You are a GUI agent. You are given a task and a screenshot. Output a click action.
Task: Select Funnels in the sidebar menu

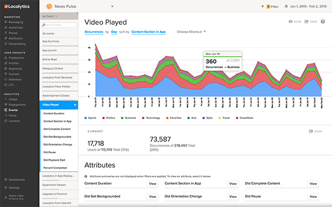[x=15, y=74]
